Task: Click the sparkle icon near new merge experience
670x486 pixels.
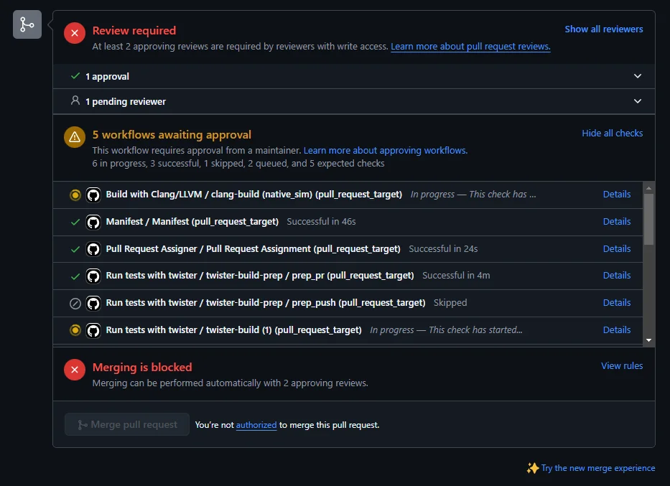Action: [532, 468]
